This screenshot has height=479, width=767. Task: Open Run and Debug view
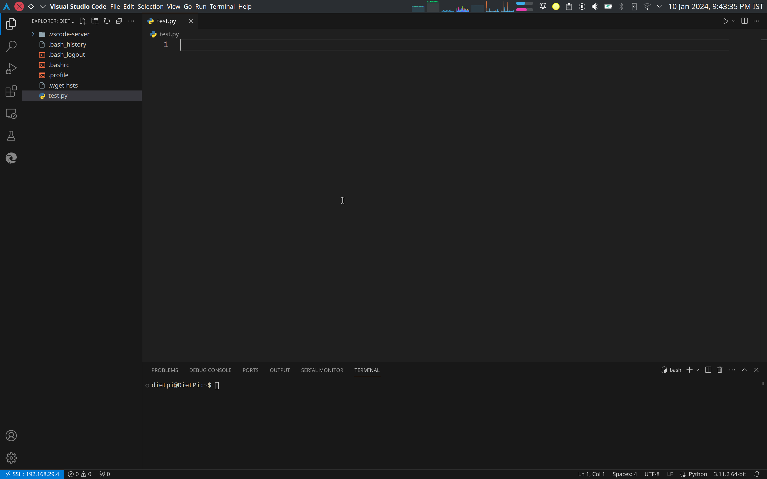(11, 69)
